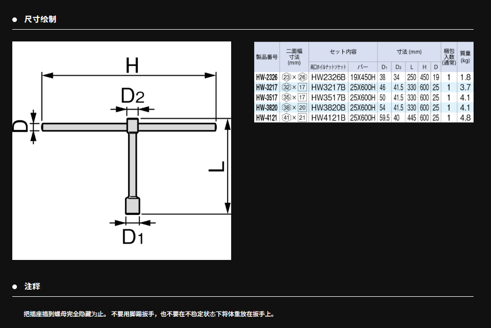Click the L dimension label in diagram
The height and width of the screenshot is (328, 491).
pos(217,167)
